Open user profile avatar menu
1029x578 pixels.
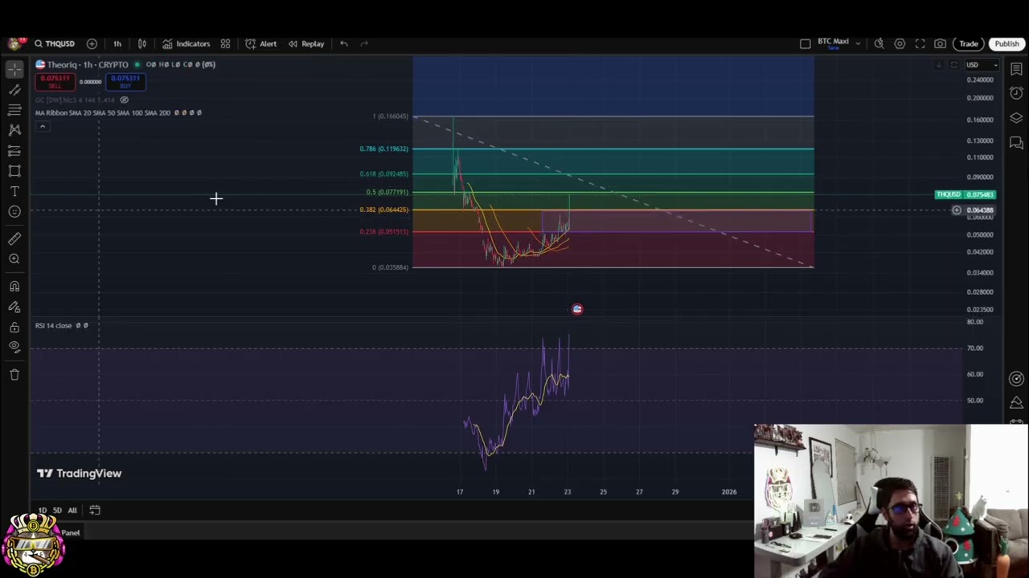15,43
